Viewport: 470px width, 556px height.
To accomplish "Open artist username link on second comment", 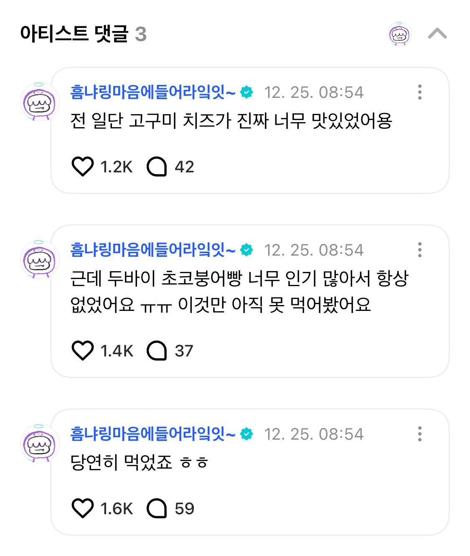I will coord(152,250).
